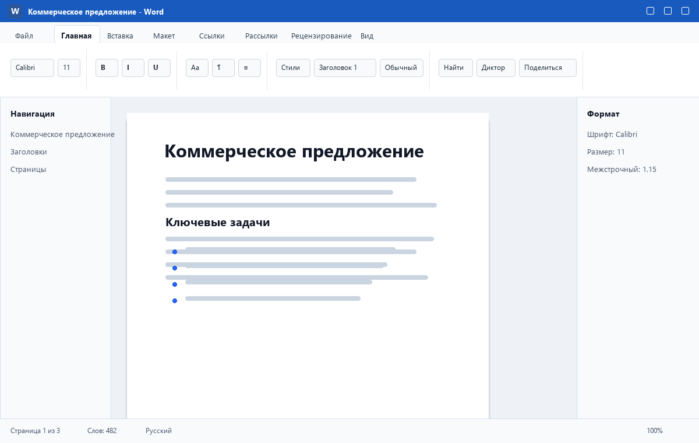Image resolution: width=699 pixels, height=443 pixels.
Task: Click the text alignment ≡ button
Action: [249, 68]
